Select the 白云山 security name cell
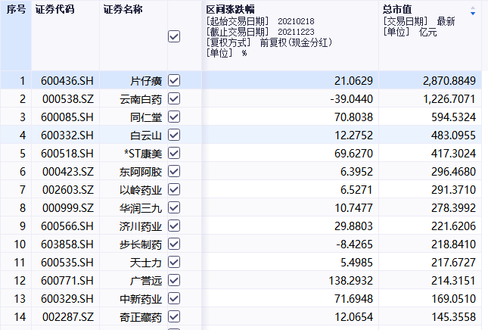 [146, 135]
